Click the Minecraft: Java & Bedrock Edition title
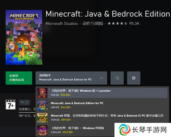 coord(108,14)
